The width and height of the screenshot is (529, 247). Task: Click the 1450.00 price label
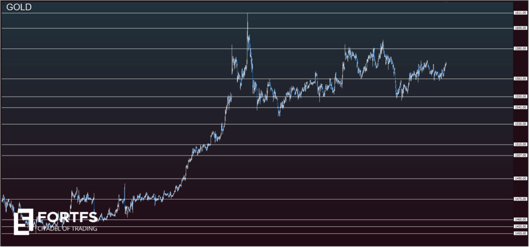click(520, 234)
